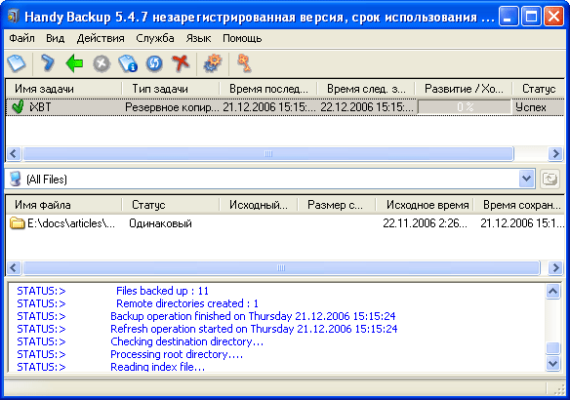This screenshot has height=400, width=570.
Task: Click the blue refresh task icon
Action: click(x=154, y=63)
